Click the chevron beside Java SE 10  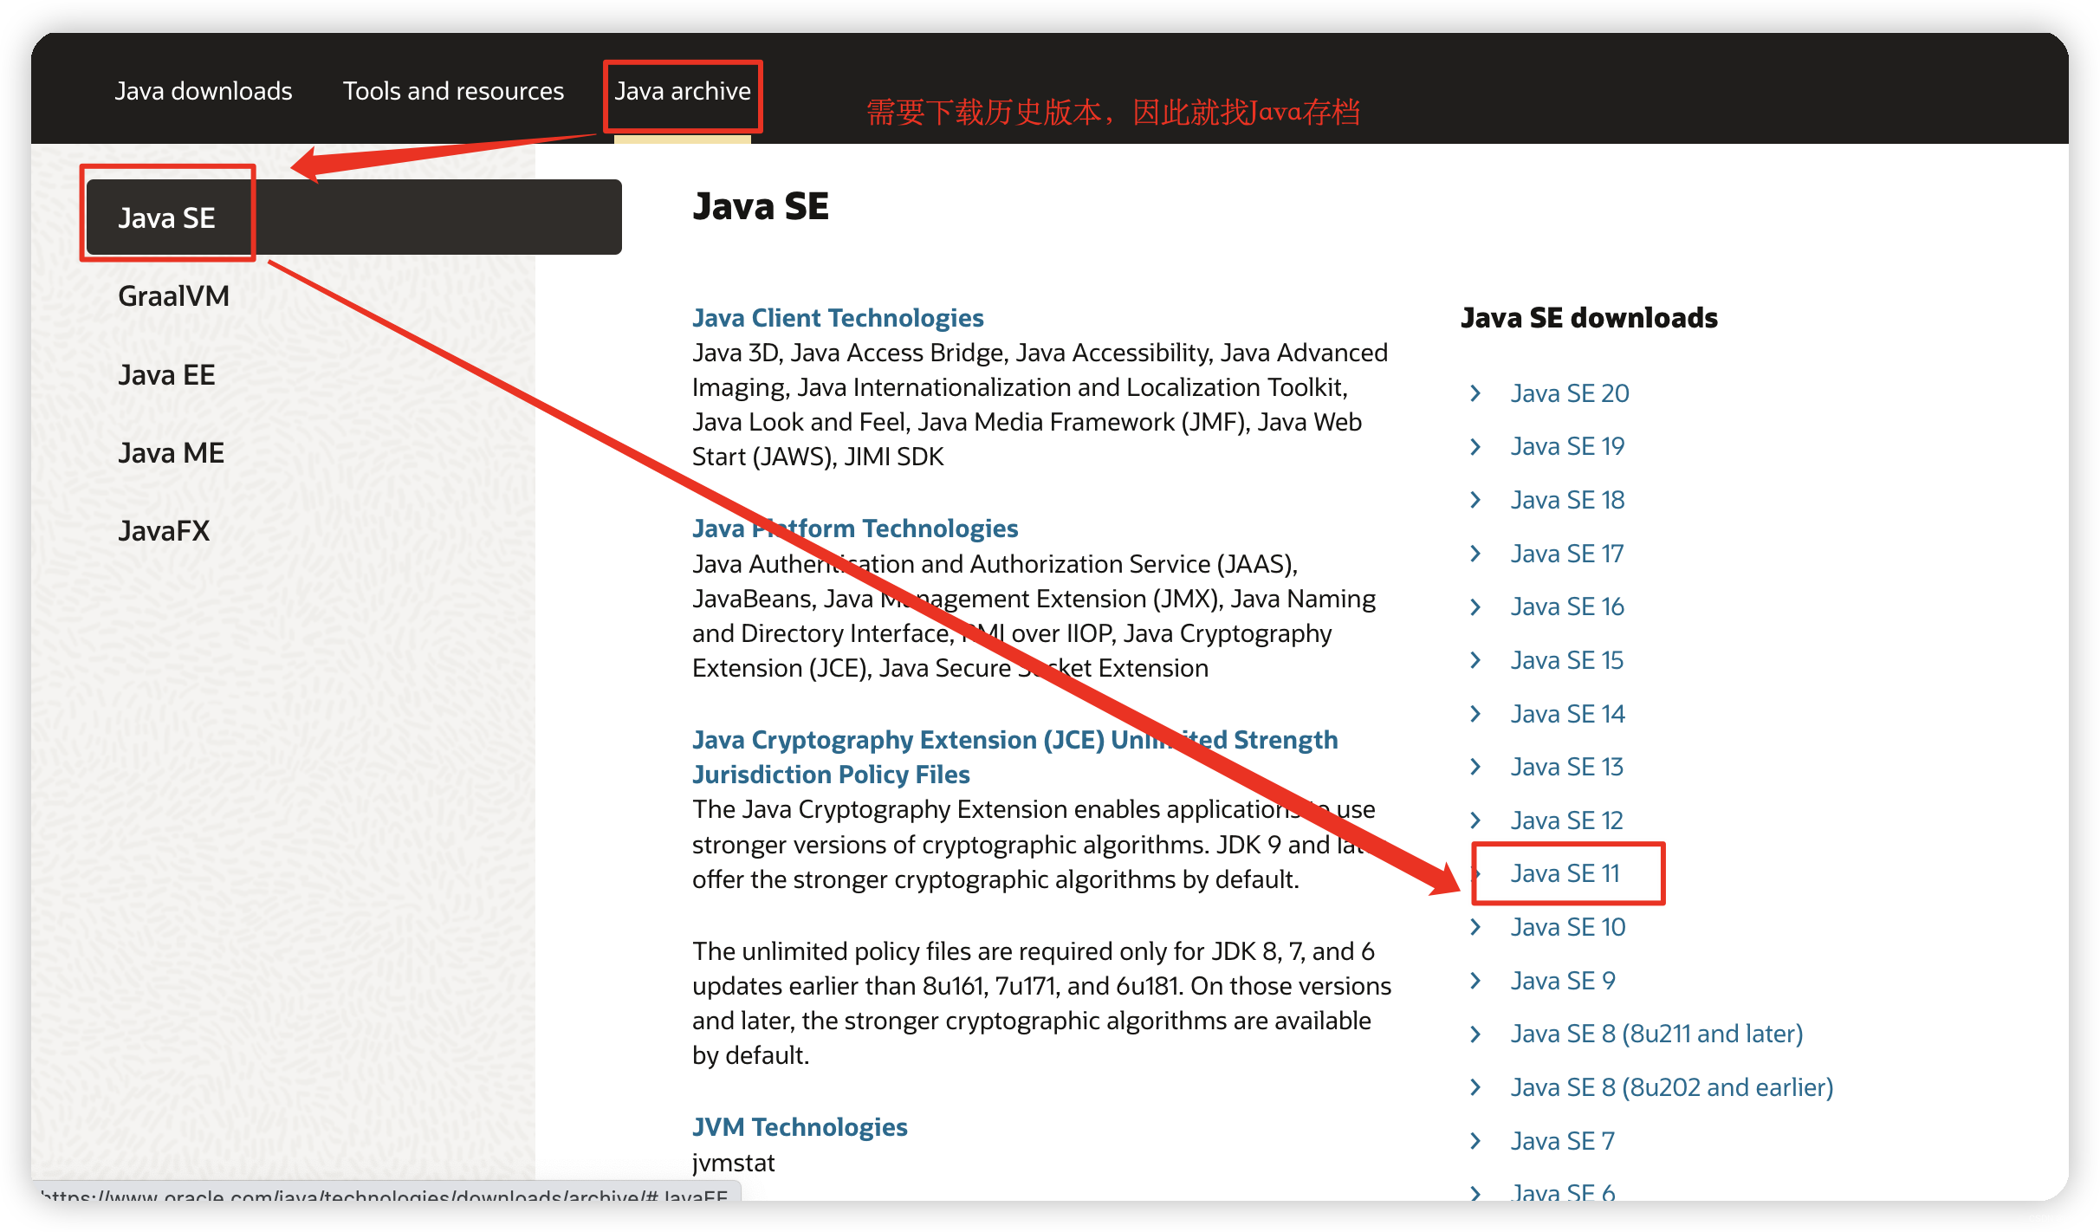pos(1475,927)
